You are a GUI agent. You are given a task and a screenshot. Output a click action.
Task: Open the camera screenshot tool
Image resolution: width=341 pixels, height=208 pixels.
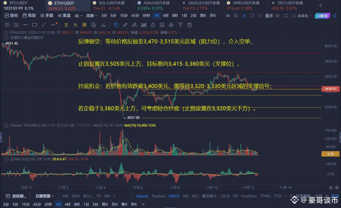click(x=236, y=15)
